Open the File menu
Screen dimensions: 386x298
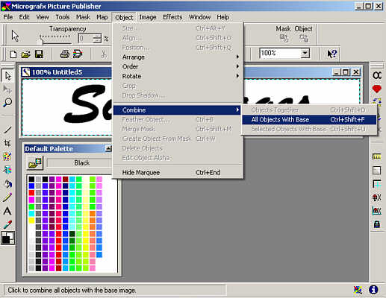[8, 17]
